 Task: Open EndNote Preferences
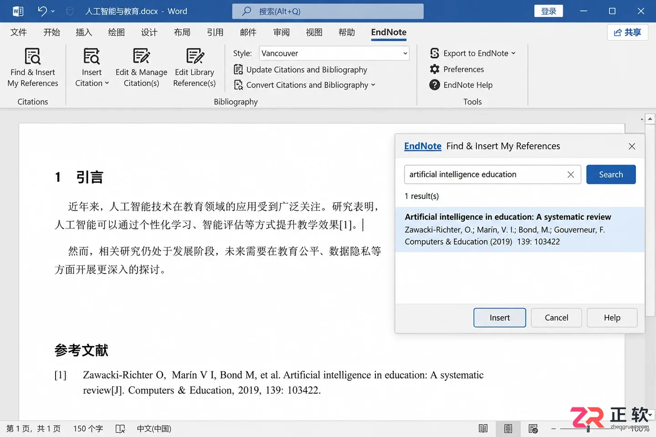[x=457, y=69]
